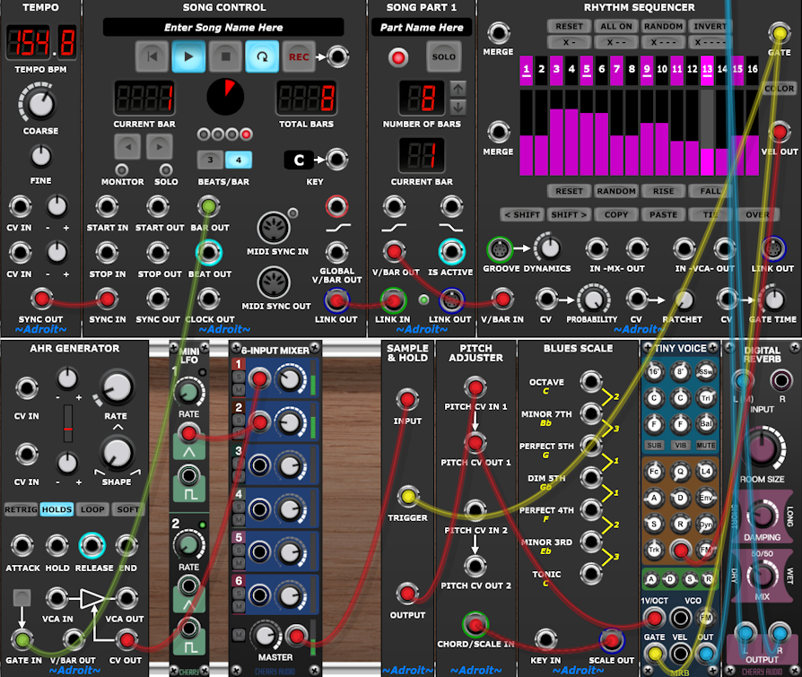The image size is (802, 677).
Task: Click mixer channel 3 input jack
Action: (x=259, y=465)
